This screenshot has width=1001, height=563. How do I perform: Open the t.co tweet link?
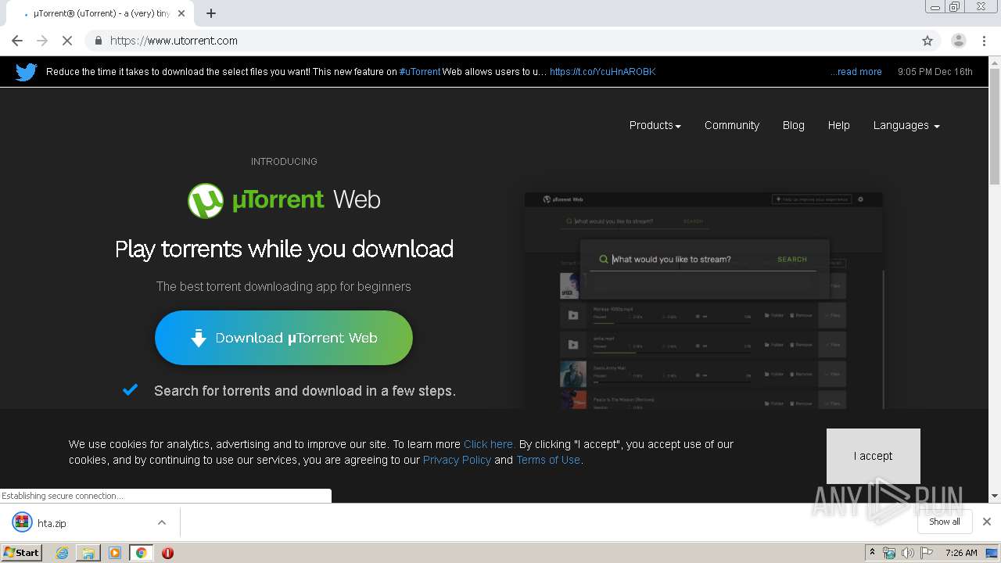602,72
